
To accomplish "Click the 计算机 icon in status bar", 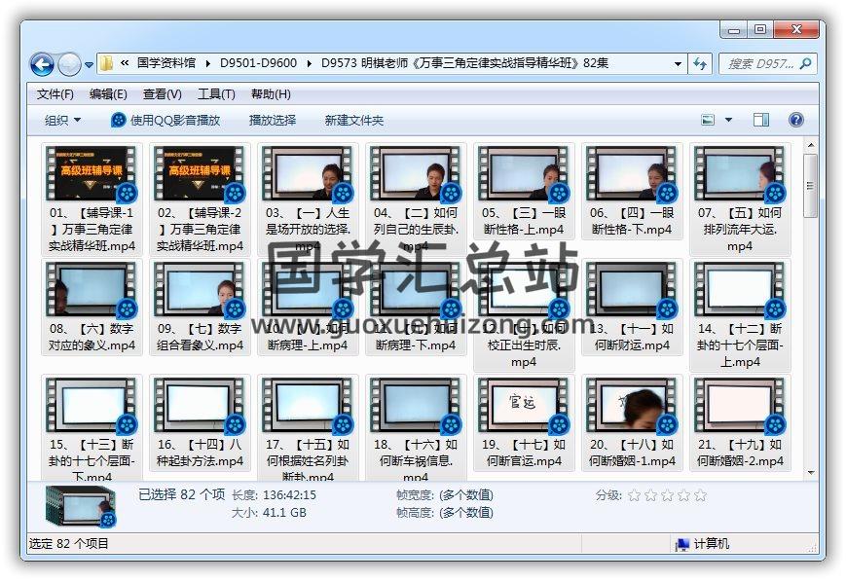I will pos(682,544).
